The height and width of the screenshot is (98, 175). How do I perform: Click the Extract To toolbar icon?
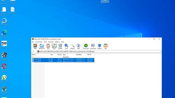42,46
